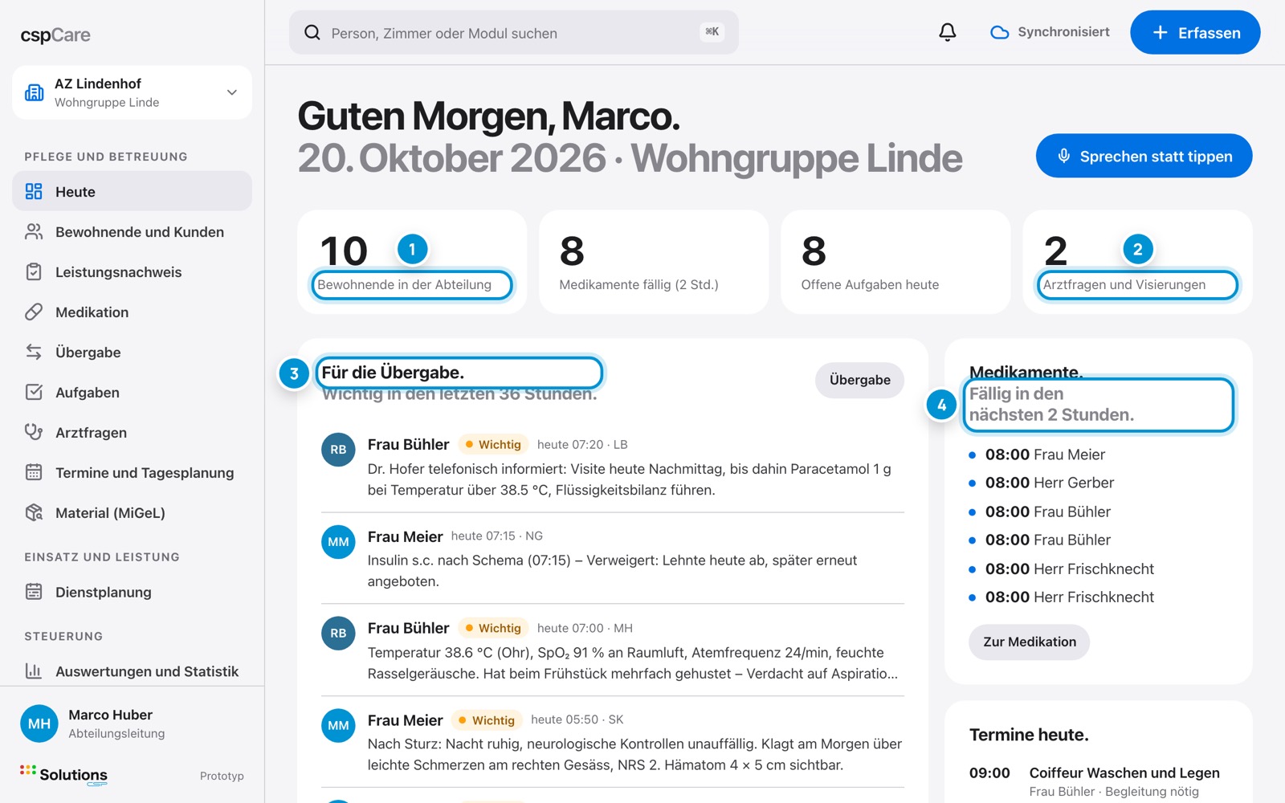Go to Bewohnende und Kunden
Viewport: 1285px width, 803px height.
[132, 231]
